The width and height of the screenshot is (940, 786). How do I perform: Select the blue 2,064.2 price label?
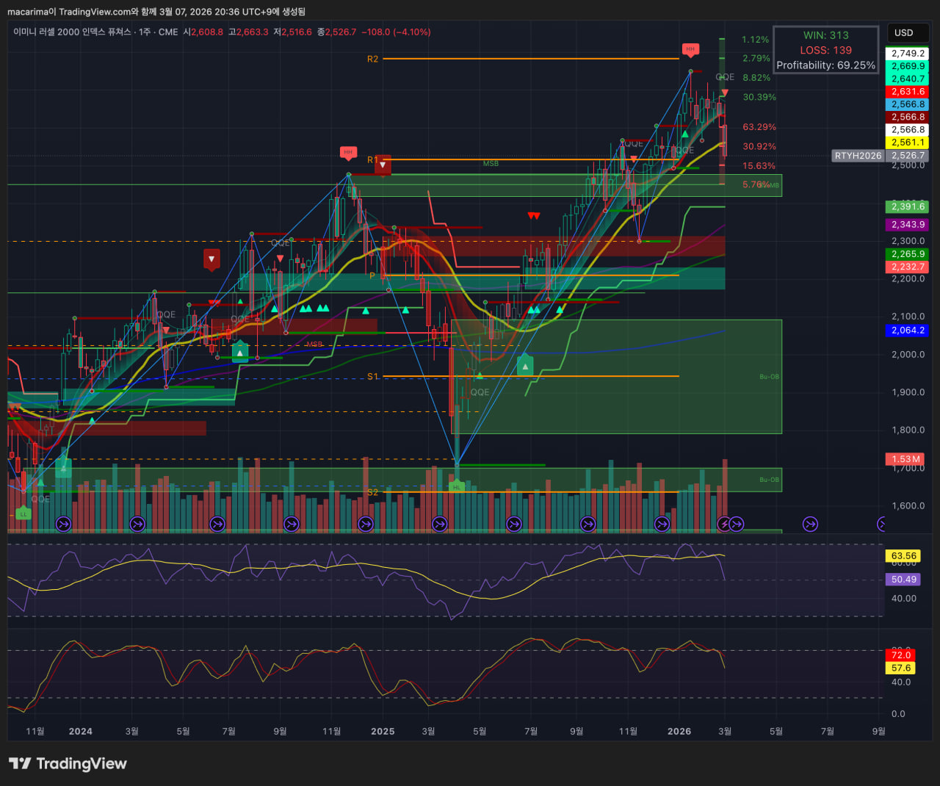tap(908, 331)
